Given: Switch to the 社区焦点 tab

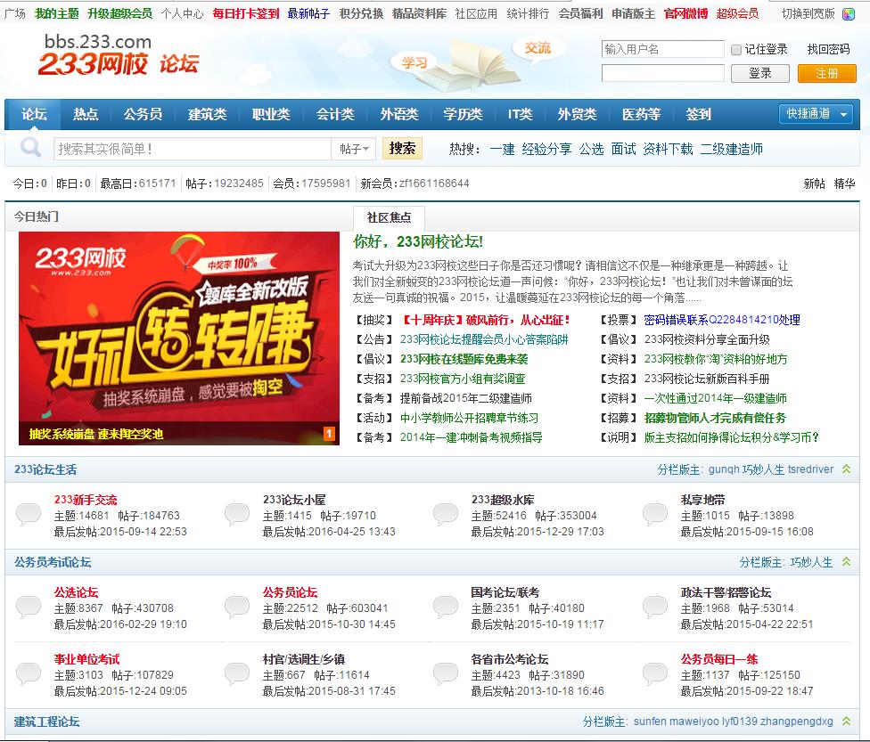Looking at the screenshot, I should pos(389,217).
